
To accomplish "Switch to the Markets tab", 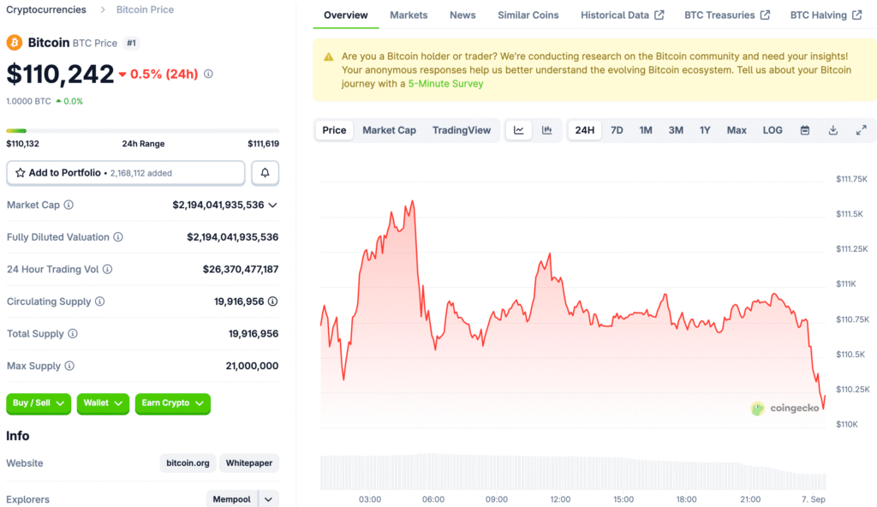I will [409, 15].
